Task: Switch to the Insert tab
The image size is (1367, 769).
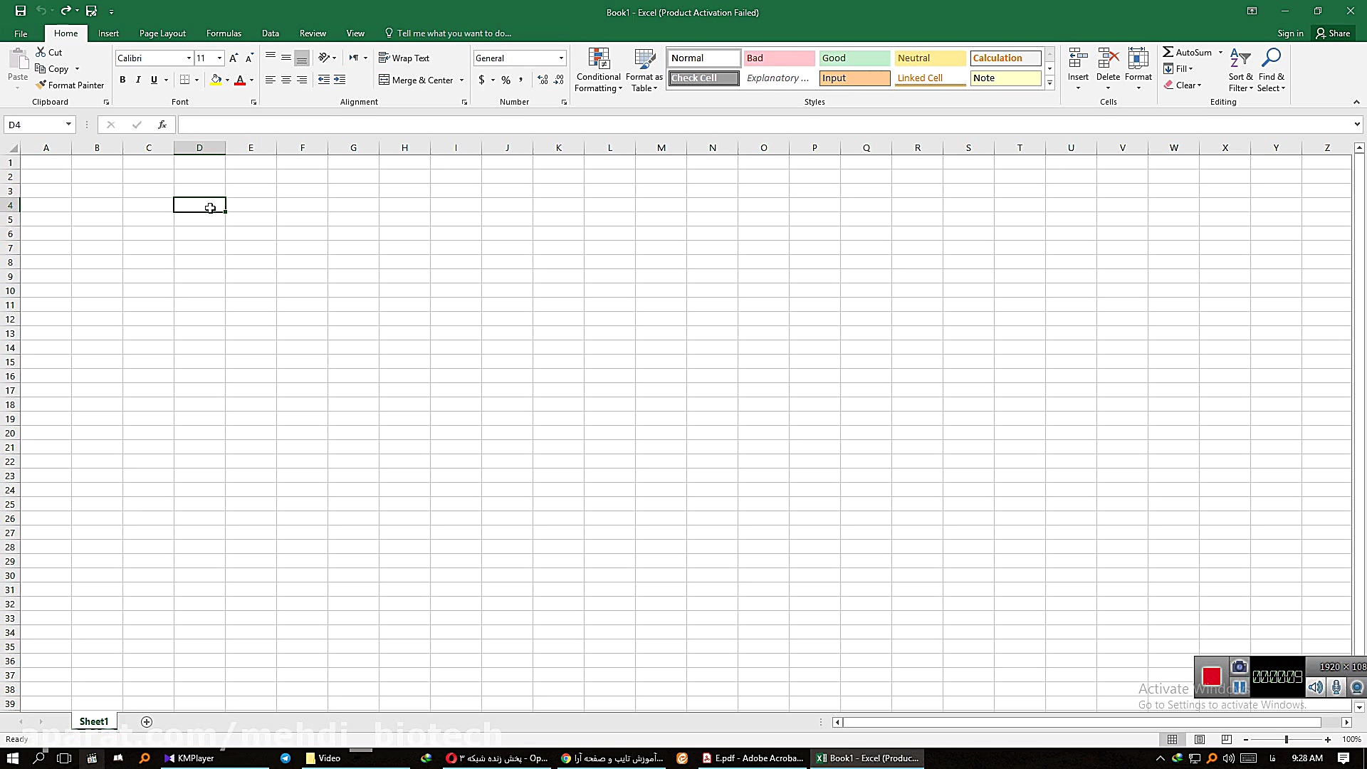Action: 108,33
